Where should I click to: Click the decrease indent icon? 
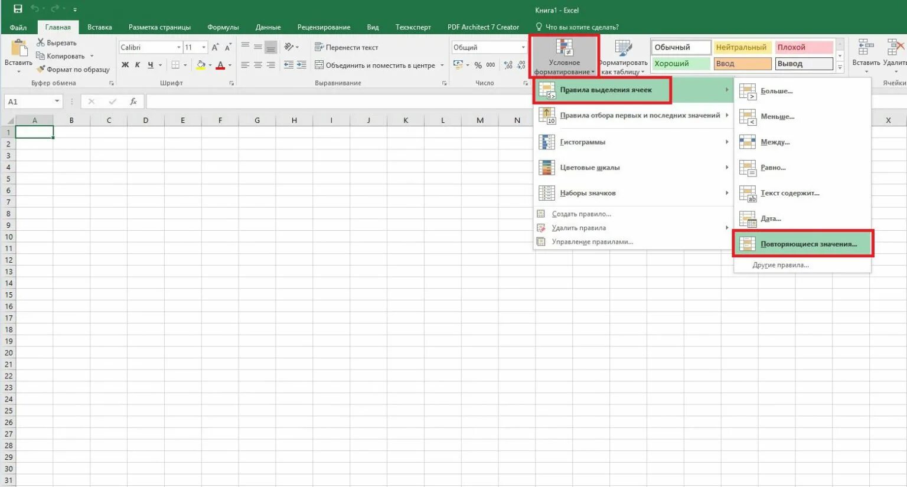pos(289,65)
